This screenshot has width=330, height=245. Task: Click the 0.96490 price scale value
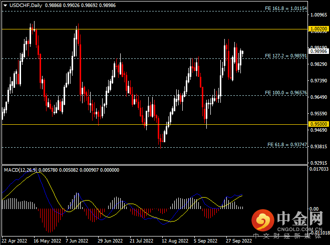tap(319, 97)
